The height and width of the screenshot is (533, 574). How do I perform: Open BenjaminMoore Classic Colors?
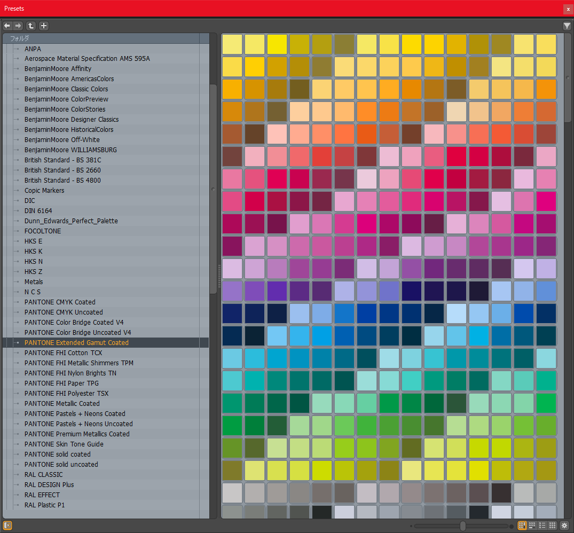pyautogui.click(x=66, y=89)
